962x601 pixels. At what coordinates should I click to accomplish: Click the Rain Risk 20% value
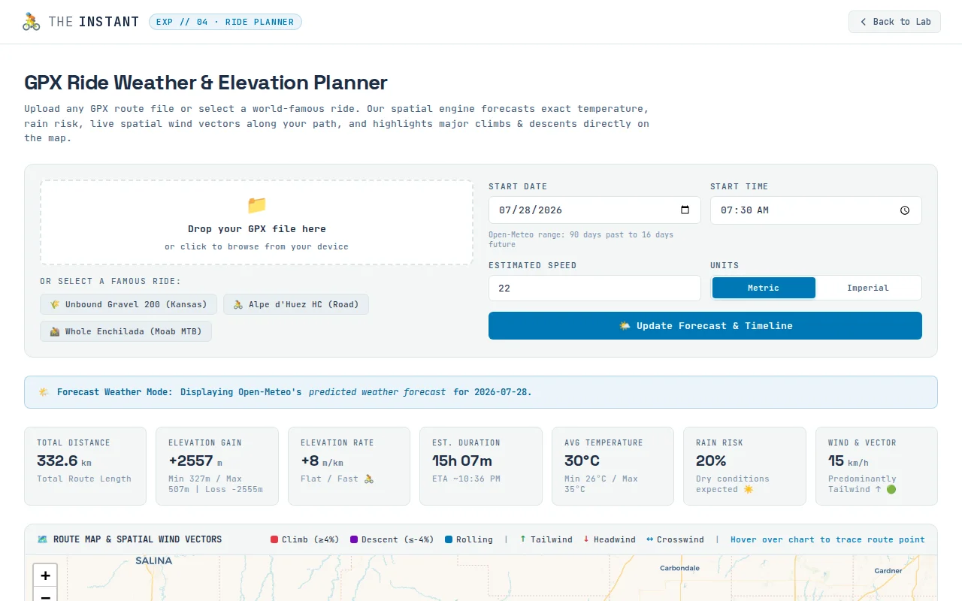[x=711, y=461]
